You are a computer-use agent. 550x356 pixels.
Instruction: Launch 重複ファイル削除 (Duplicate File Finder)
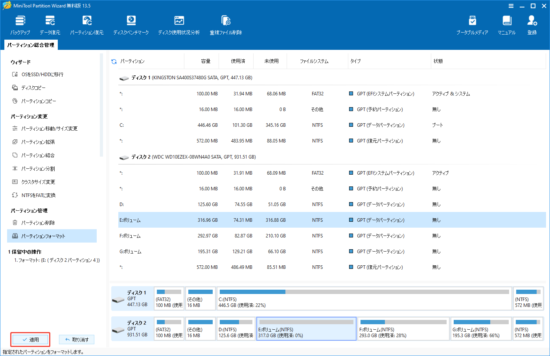(x=225, y=24)
